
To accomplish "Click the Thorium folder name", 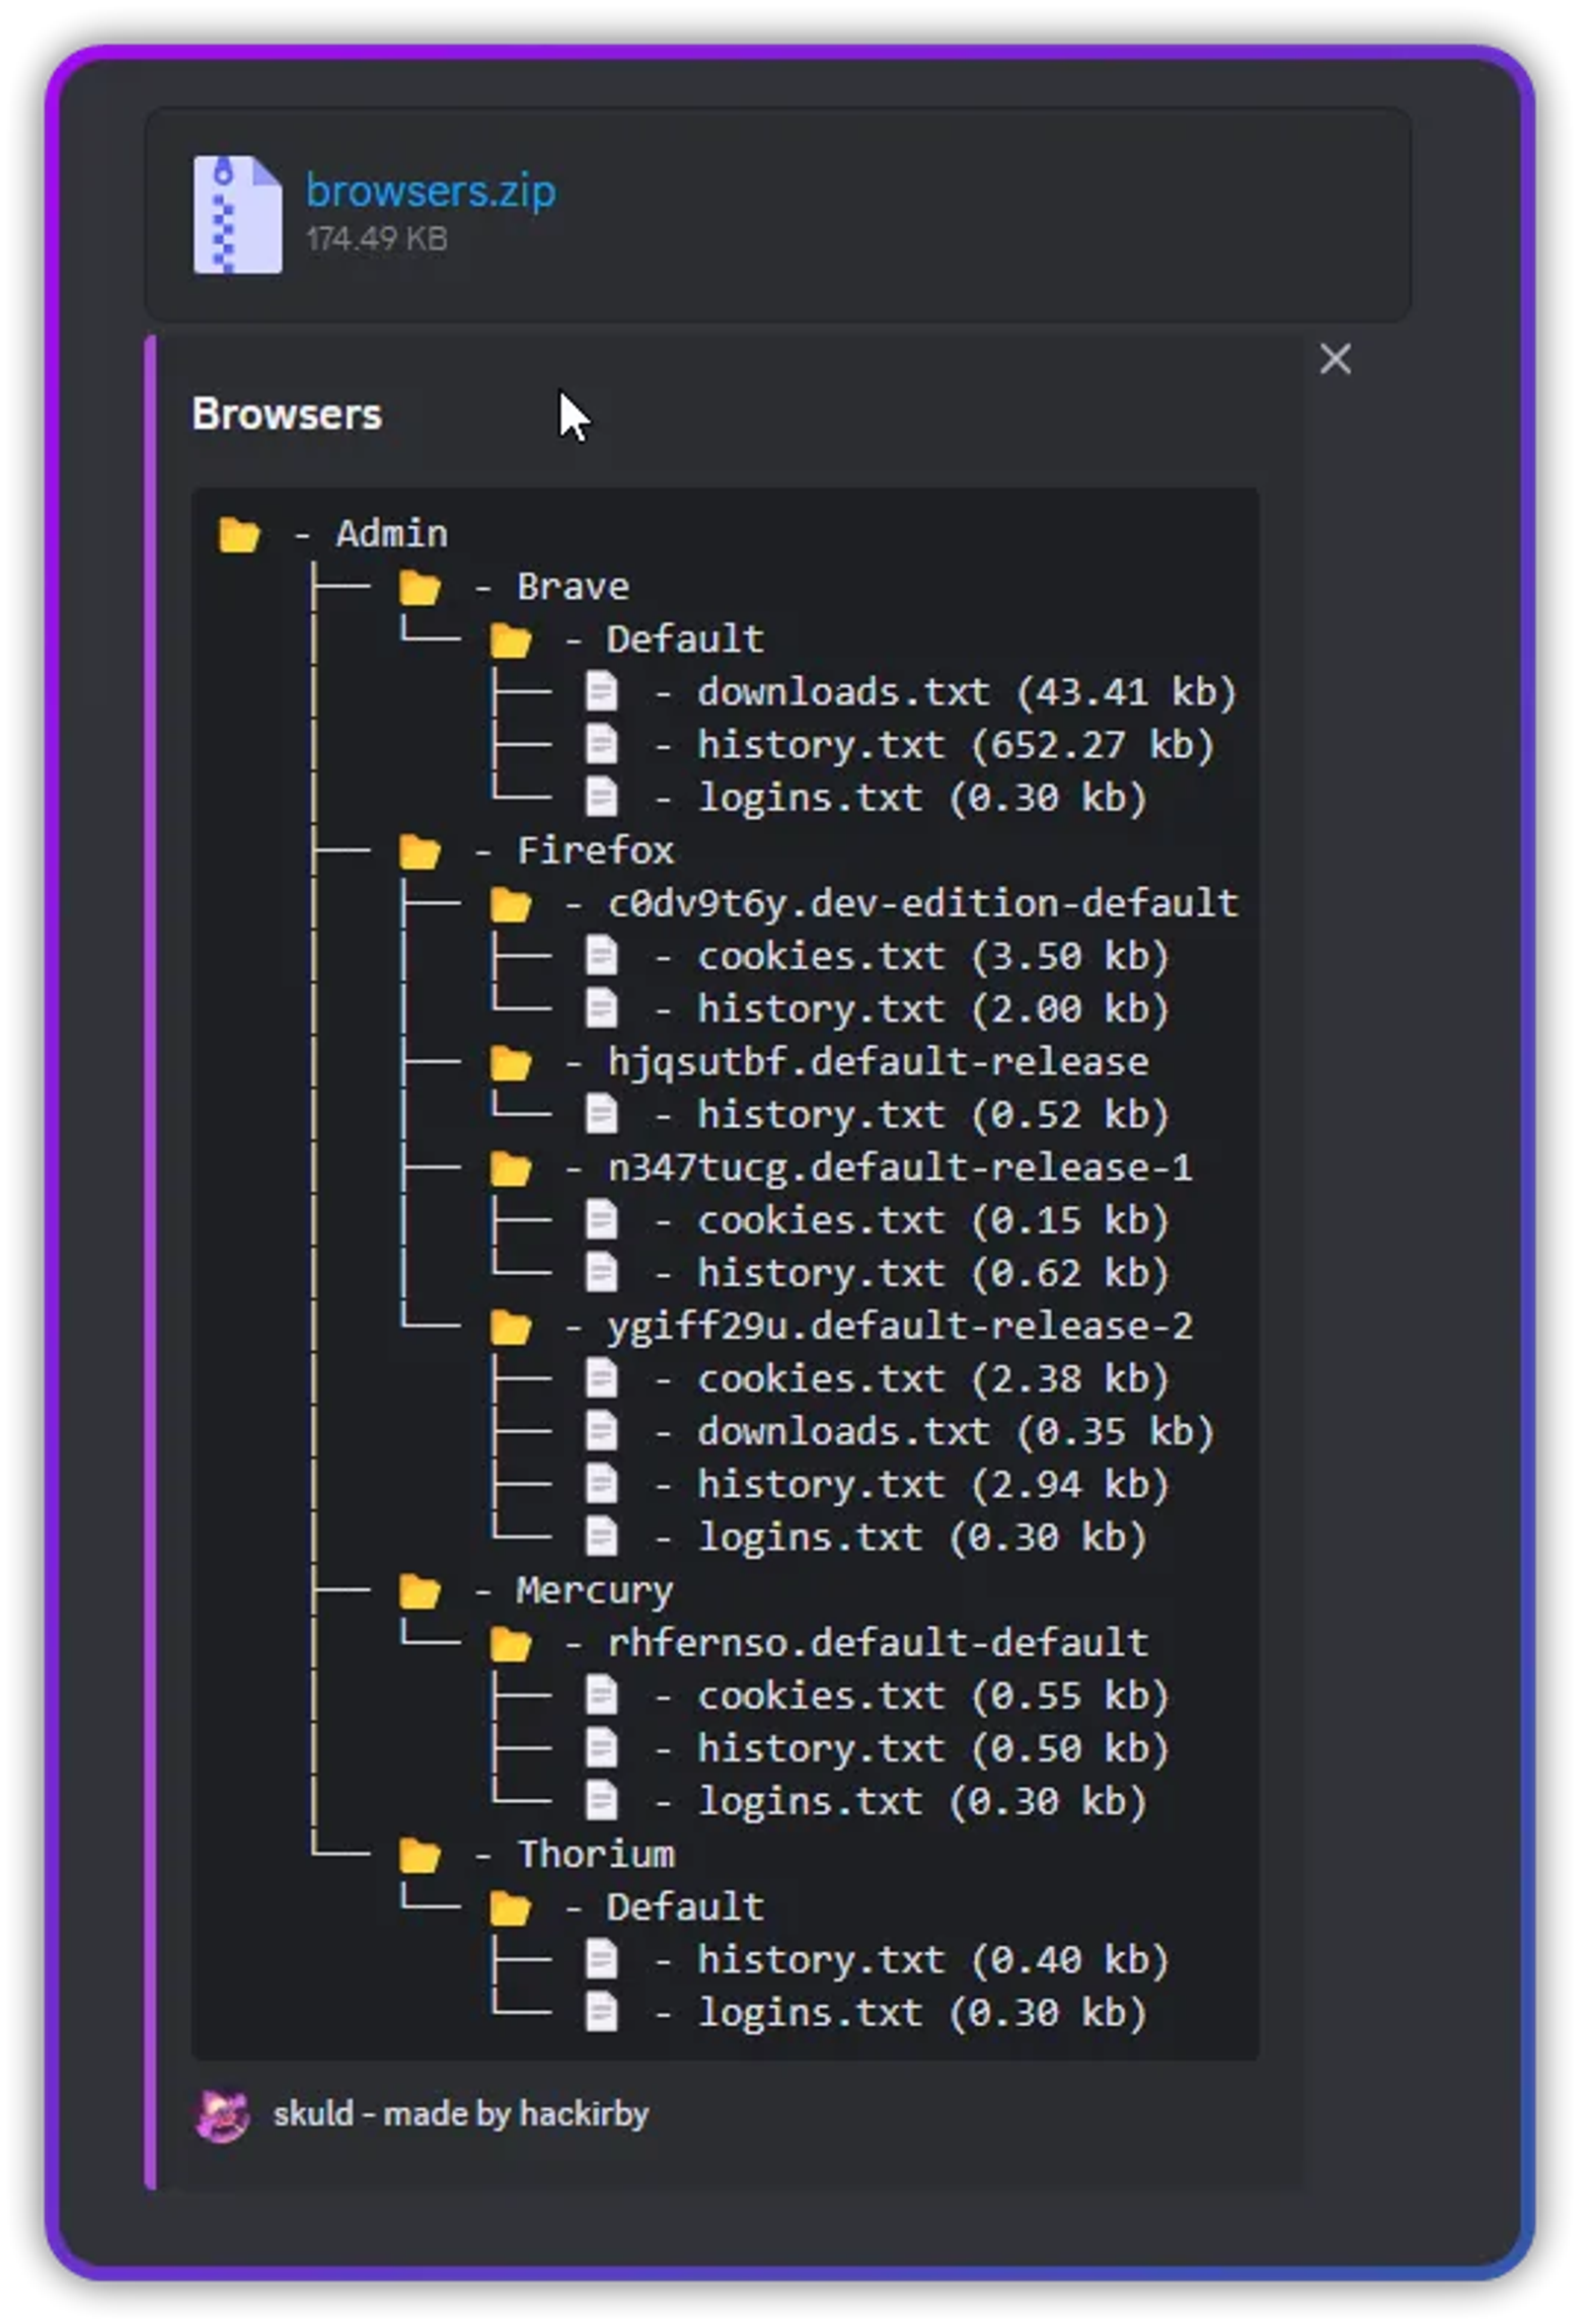I will point(596,1855).
